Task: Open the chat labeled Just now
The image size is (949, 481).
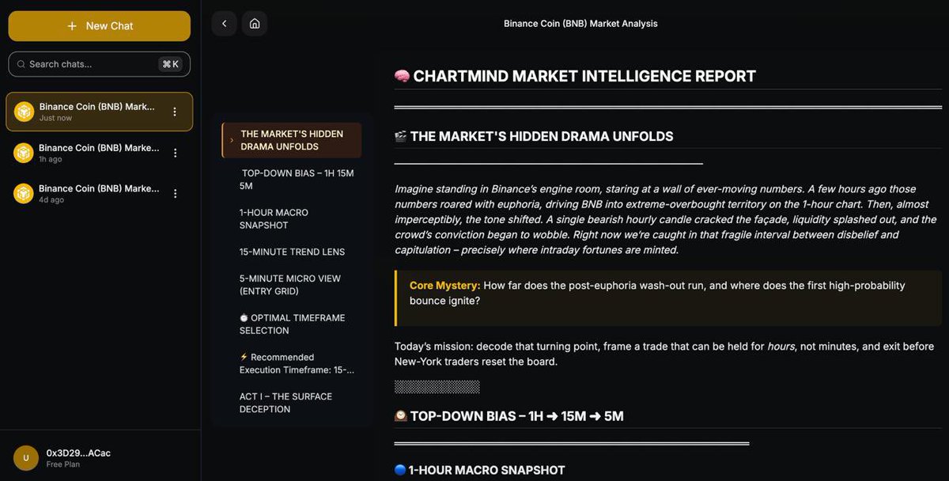Action: pos(99,112)
